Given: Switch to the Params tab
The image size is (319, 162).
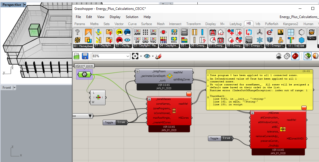Looking at the screenshot, I should 80,24.
